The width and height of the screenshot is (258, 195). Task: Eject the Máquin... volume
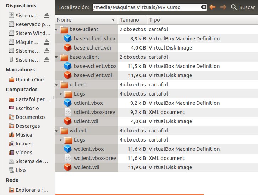pyautogui.click(x=47, y=42)
